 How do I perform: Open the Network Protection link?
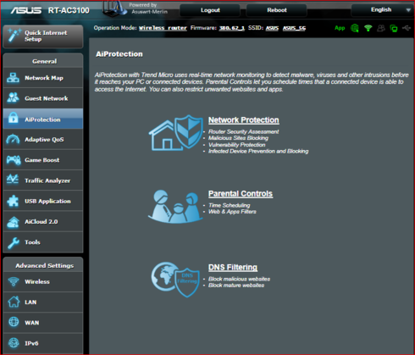point(244,120)
